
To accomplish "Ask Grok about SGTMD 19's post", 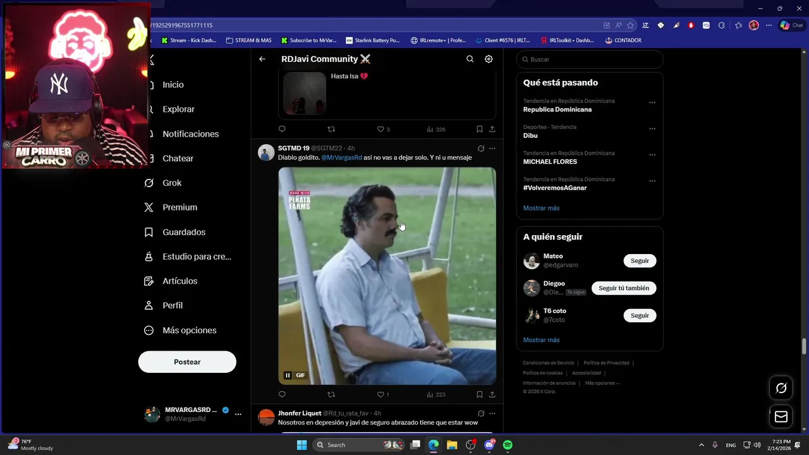I will pos(481,149).
